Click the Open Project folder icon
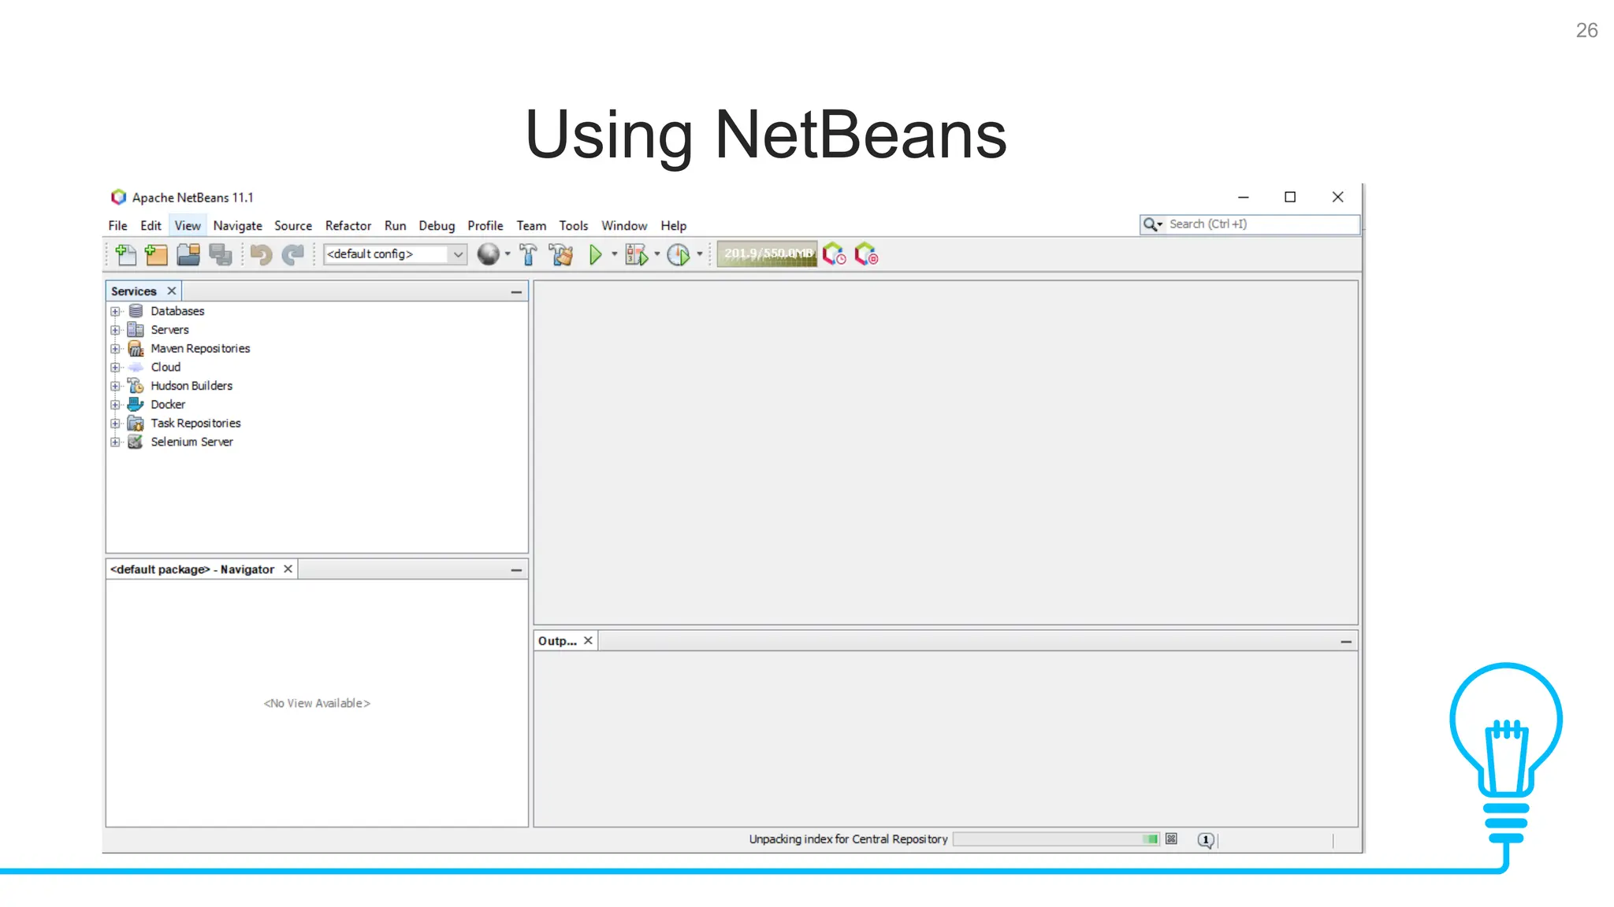Viewport: 1614px width, 907px height. point(188,254)
